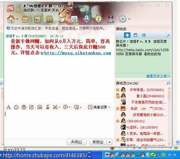The width and height of the screenshot is (180, 159).
Task: Expand the settings gear dropdown arrow
Action: point(129,19)
